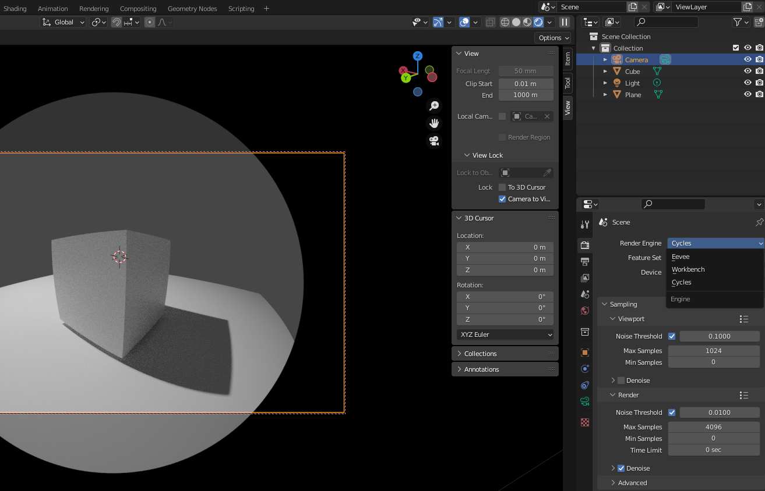Screen dimensions: 765x491
Task: Toggle Viewport Noise Threshold checkbox
Action: (672, 336)
